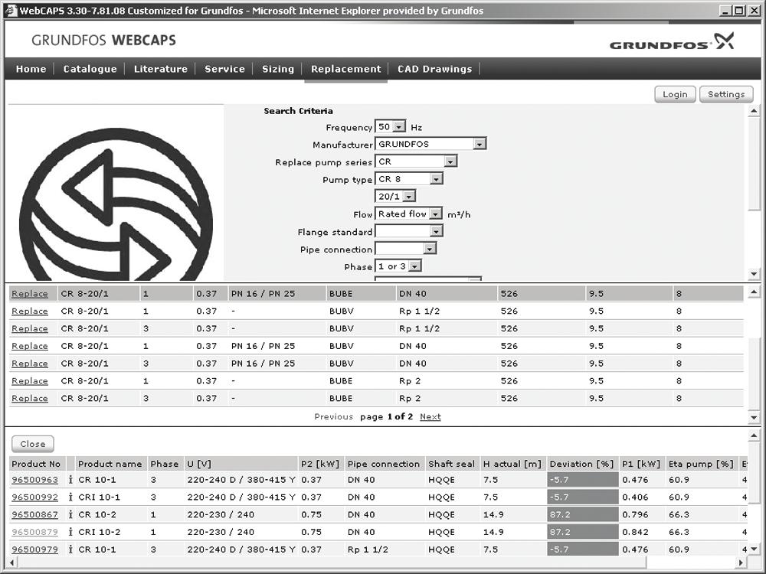Expand the Pipe connection dropdown

coord(430,249)
